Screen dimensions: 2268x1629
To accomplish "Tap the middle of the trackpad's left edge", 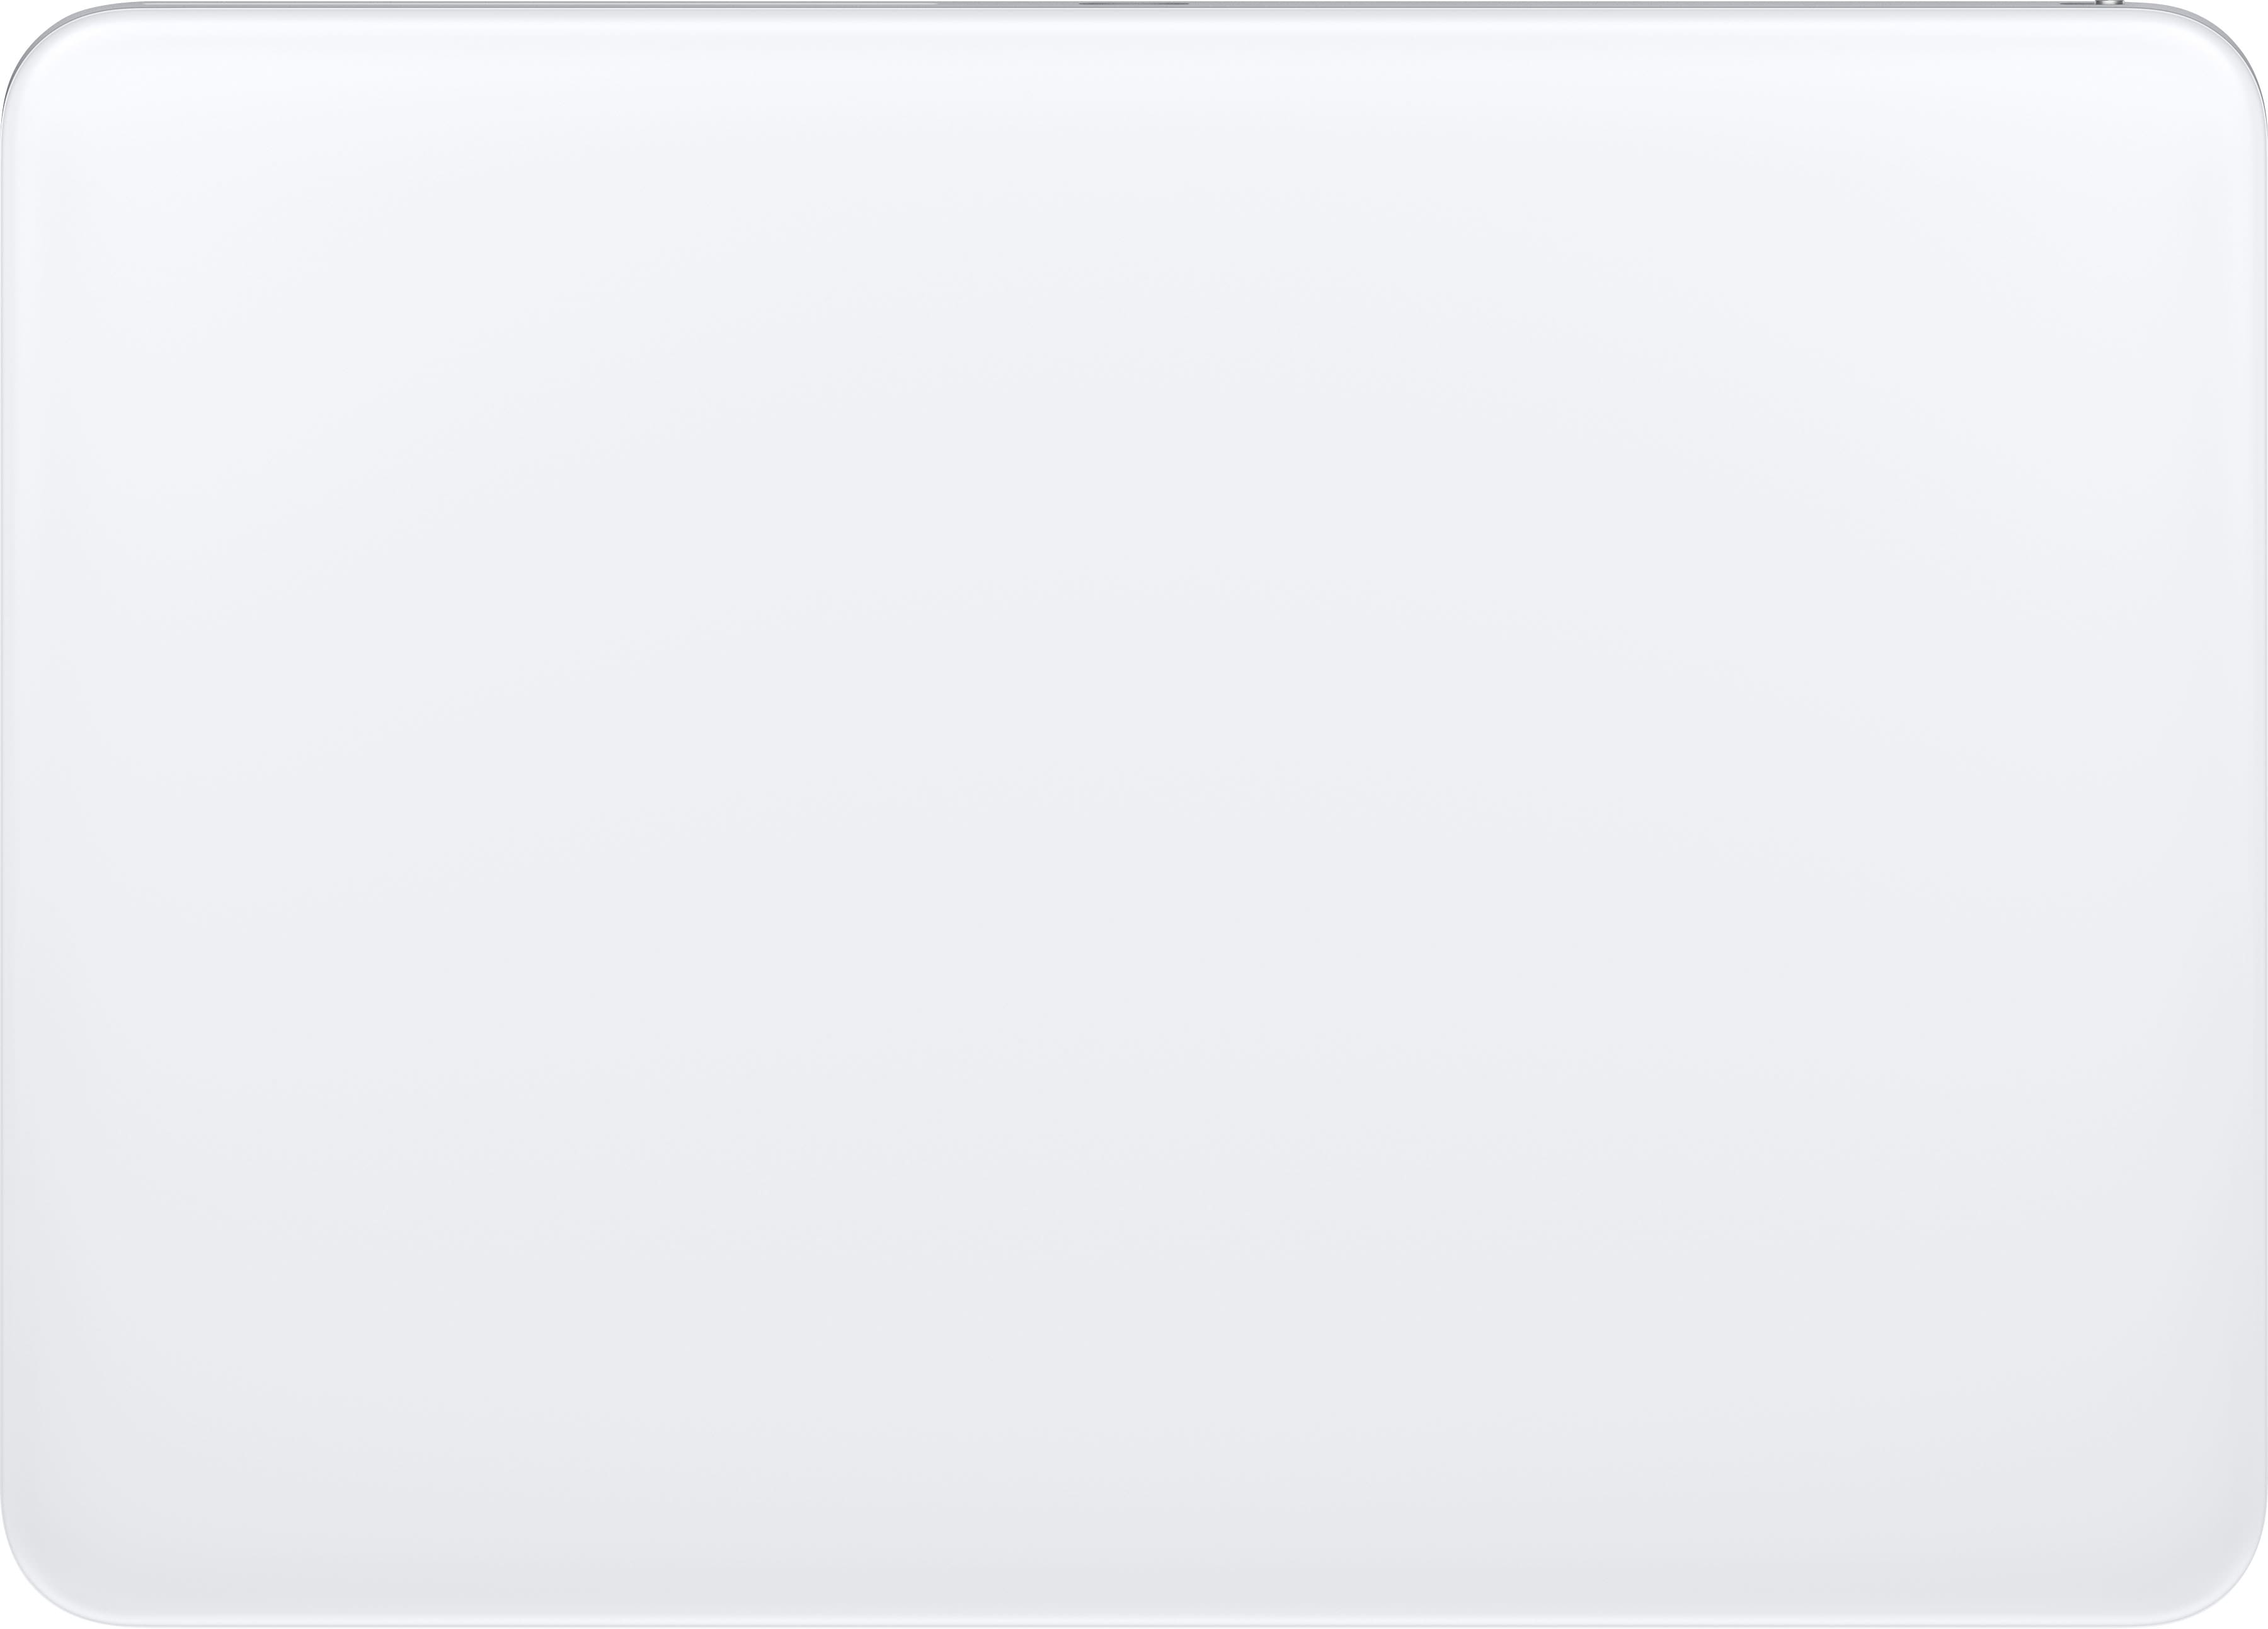I will [4, 818].
